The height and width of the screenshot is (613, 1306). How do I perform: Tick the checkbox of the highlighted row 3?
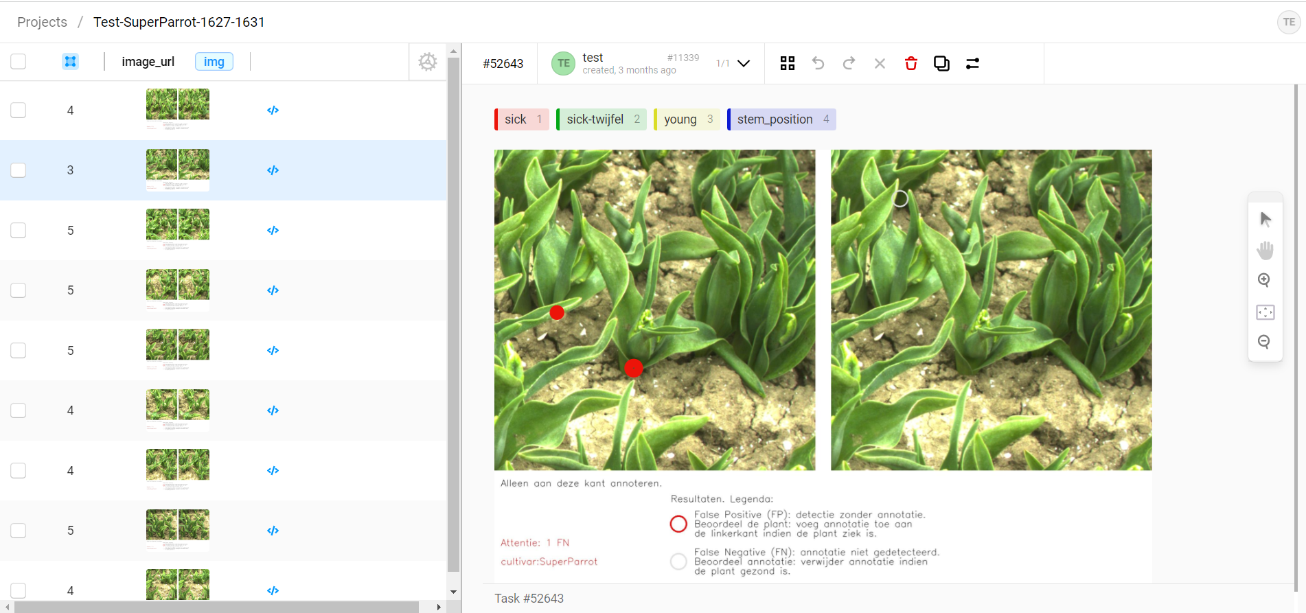pos(19,170)
